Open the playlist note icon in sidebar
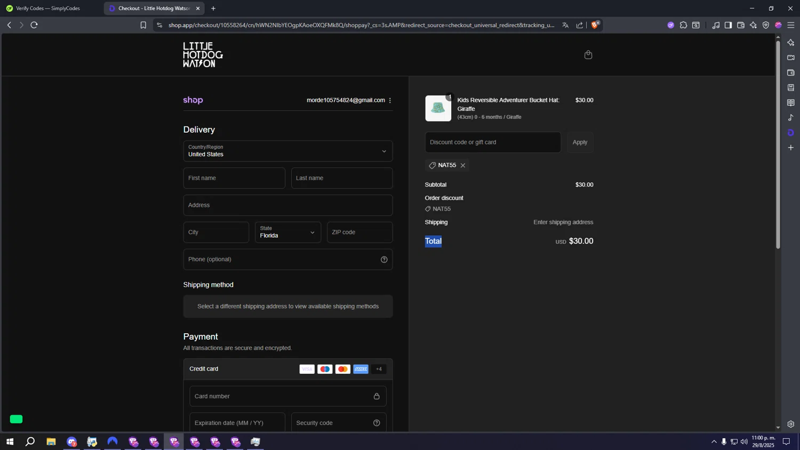The image size is (800, 450). pyautogui.click(x=791, y=117)
